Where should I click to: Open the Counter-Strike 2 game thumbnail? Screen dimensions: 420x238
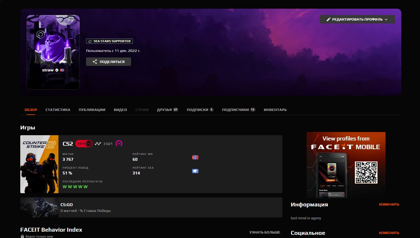tap(39, 164)
